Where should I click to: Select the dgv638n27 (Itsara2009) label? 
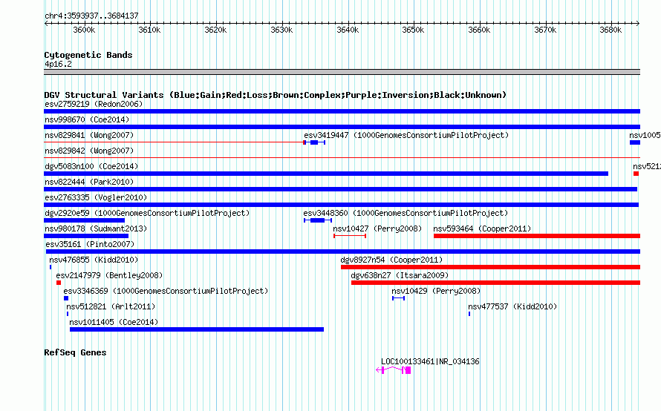tap(400, 275)
